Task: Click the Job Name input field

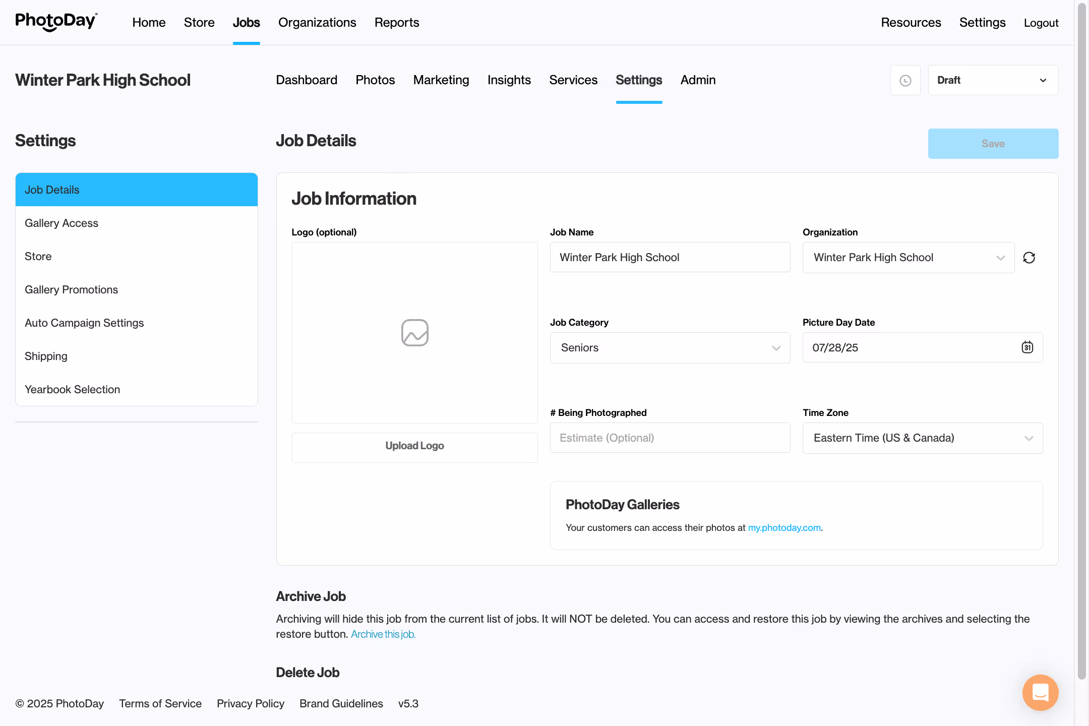Action: coord(670,257)
